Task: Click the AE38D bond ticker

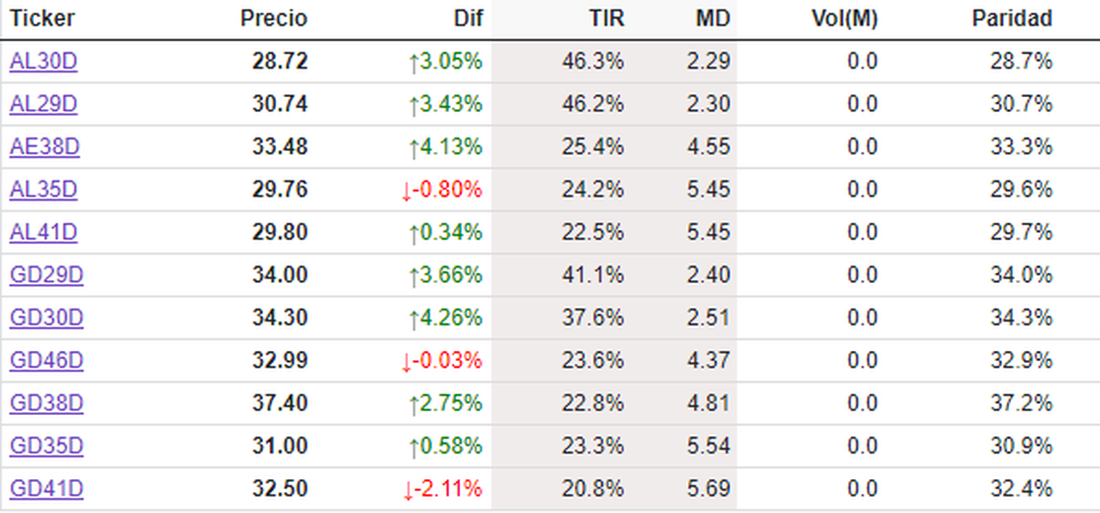Action: click(x=44, y=147)
